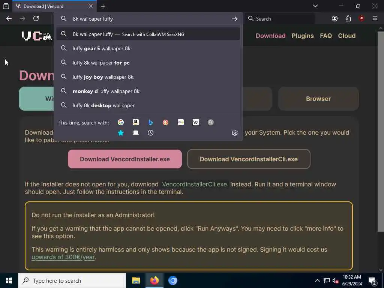The image size is (384, 288).
Task: Click the page vertical scrollbar thumb
Action: (x=381, y=131)
